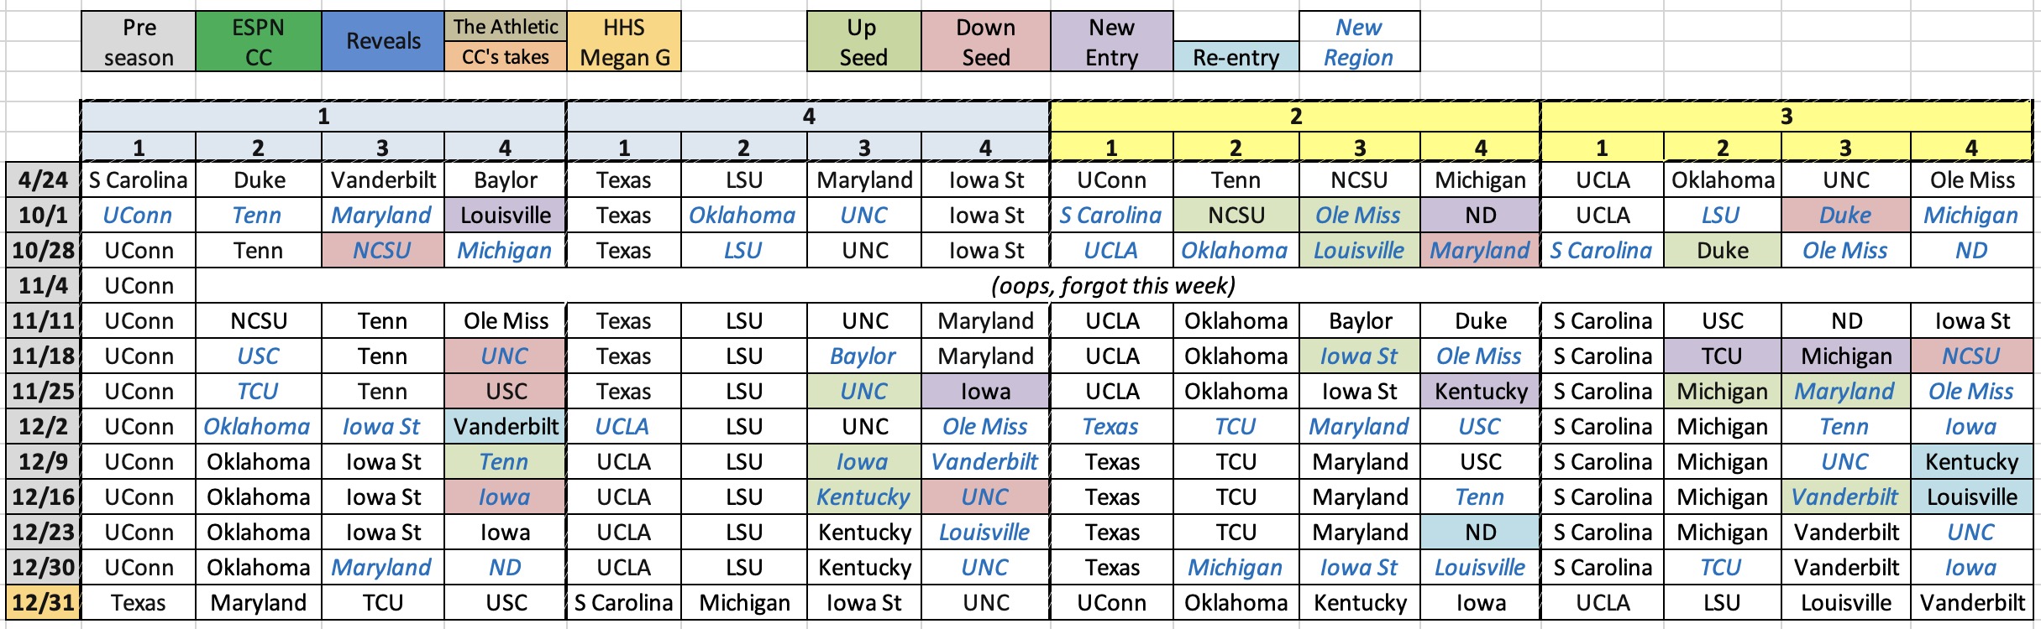
Task: Click the 'oops, forgot this week' merged cell
Action: click(x=1113, y=286)
